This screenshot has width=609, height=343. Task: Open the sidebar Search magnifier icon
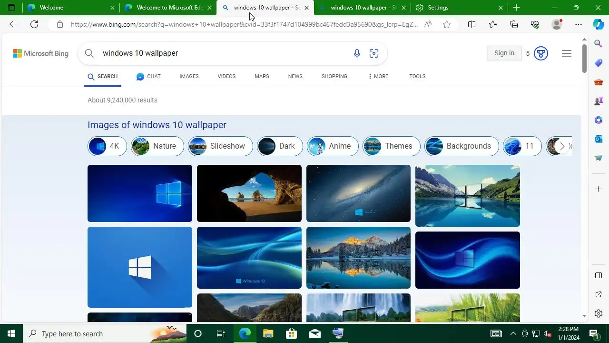click(x=599, y=44)
